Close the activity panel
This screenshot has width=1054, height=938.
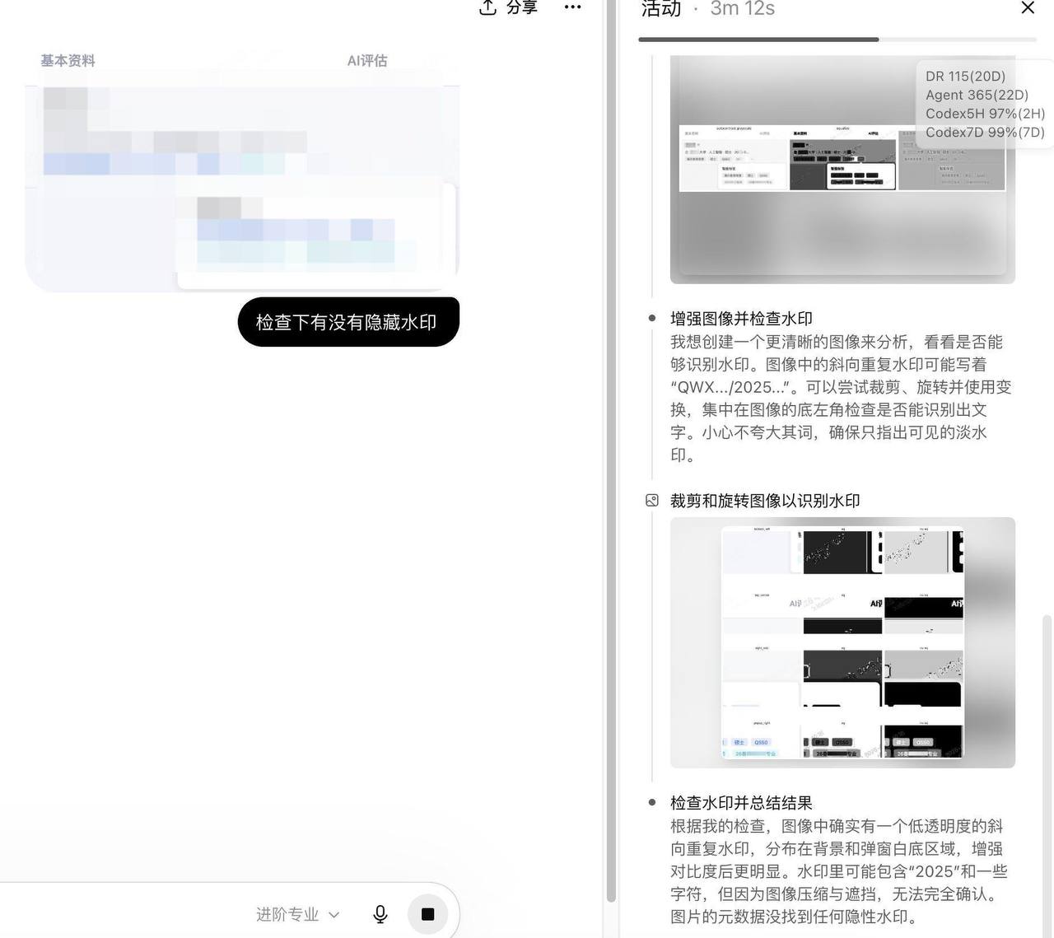coord(1028,7)
